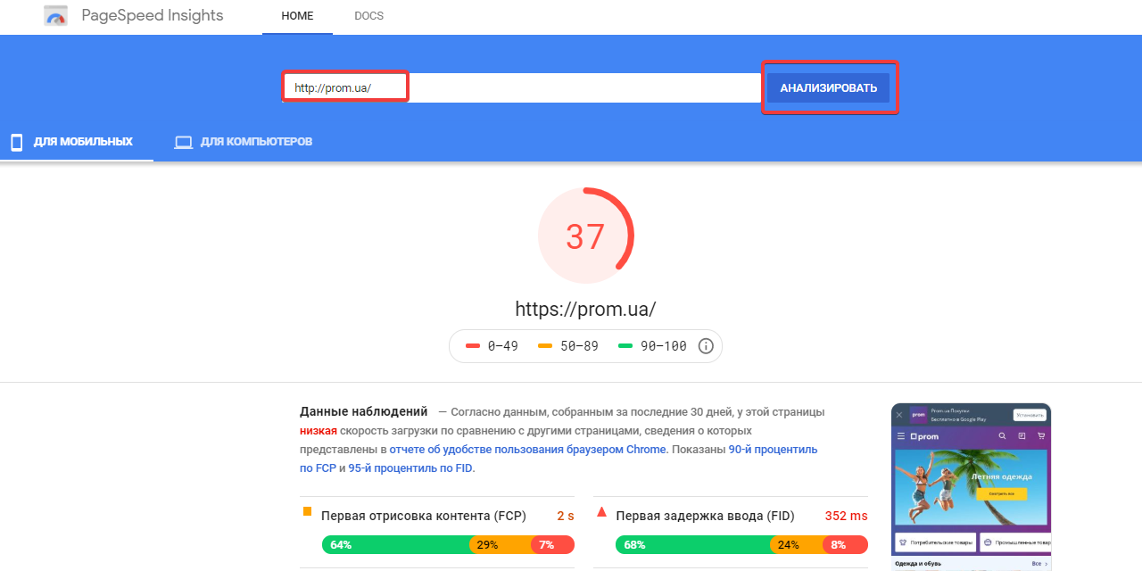This screenshot has height=571, width=1142.
Task: Click the info icon beside score legend
Action: (706, 346)
